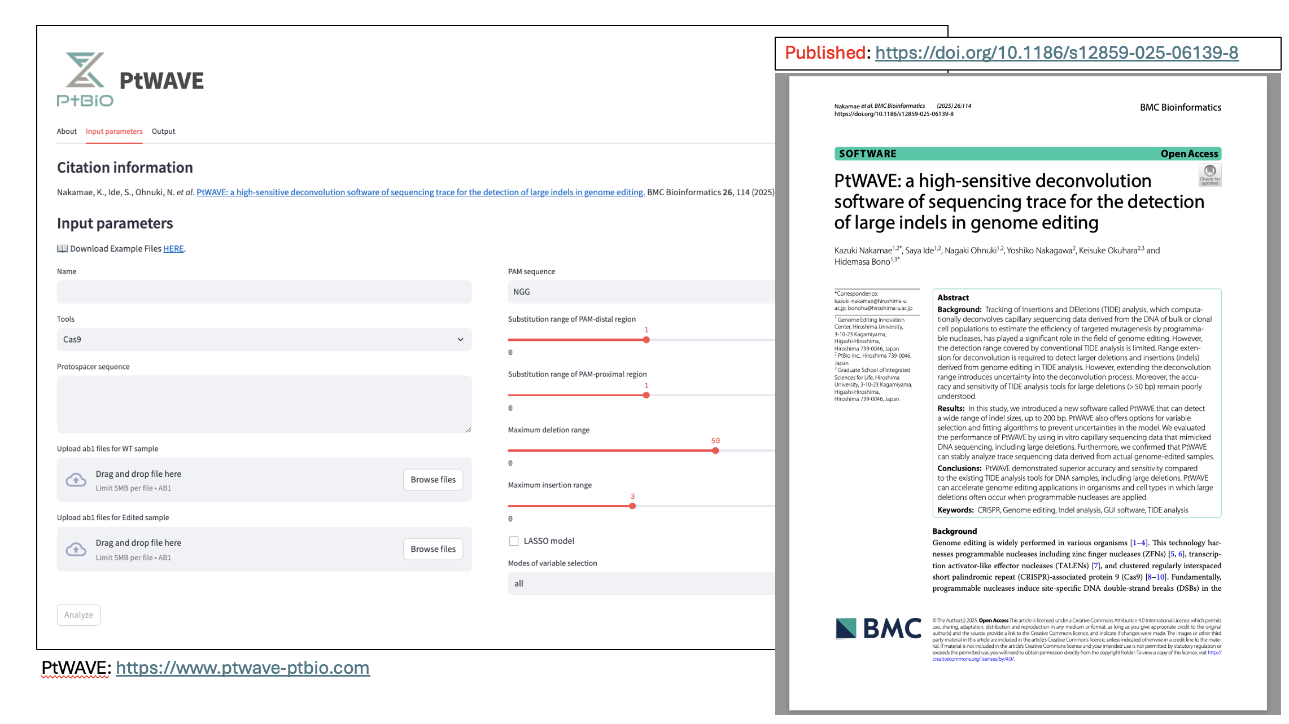The width and height of the screenshot is (1289, 724).
Task: Click the Open Access label on paper
Action: (1189, 154)
